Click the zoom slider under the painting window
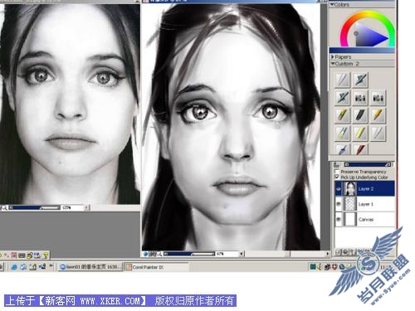Screen dimensions: 415x311 point(189,254)
